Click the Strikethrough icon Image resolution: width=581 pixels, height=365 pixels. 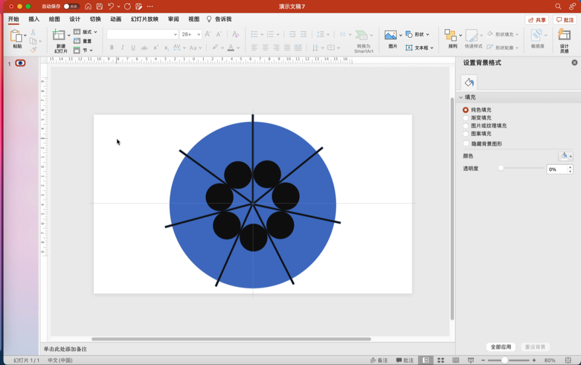144,47
